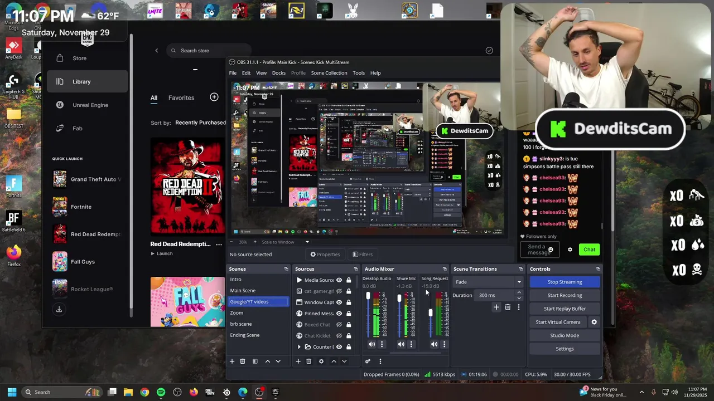Viewport: 714px width, 401px height.
Task: Move the selected scene up
Action: click(267, 361)
